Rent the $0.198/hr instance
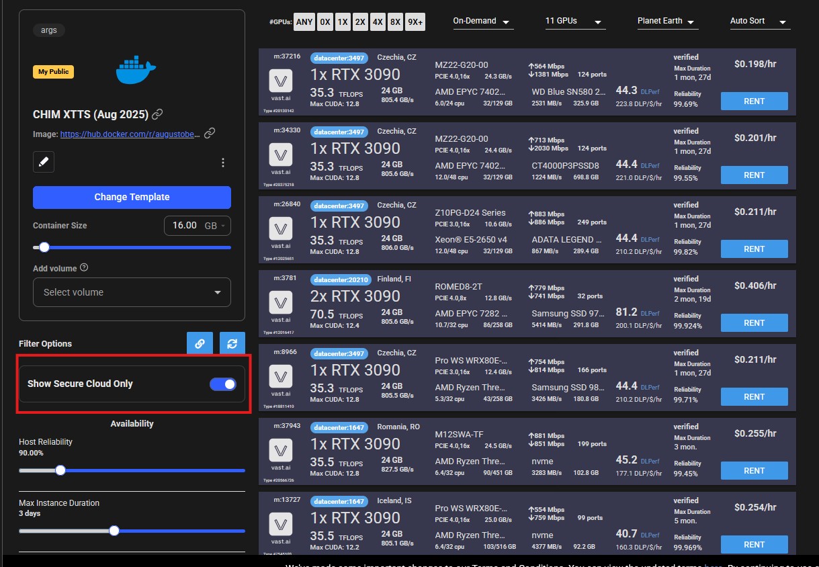This screenshot has height=567, width=819. [x=755, y=101]
